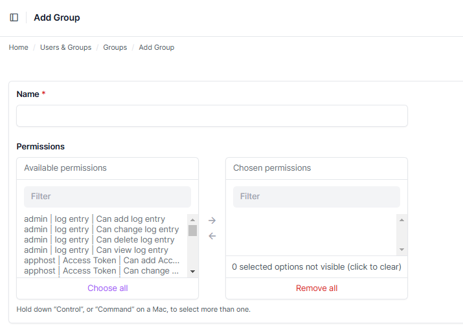
Task: Click the right arrow to add permission
Action: coord(212,221)
